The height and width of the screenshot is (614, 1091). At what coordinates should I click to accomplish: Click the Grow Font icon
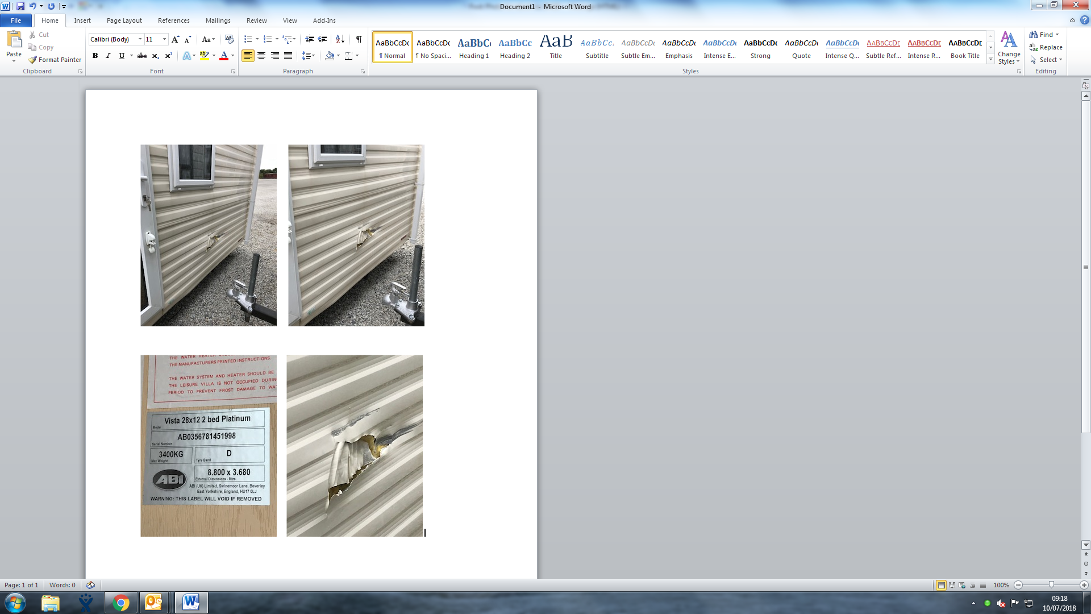pyautogui.click(x=175, y=39)
